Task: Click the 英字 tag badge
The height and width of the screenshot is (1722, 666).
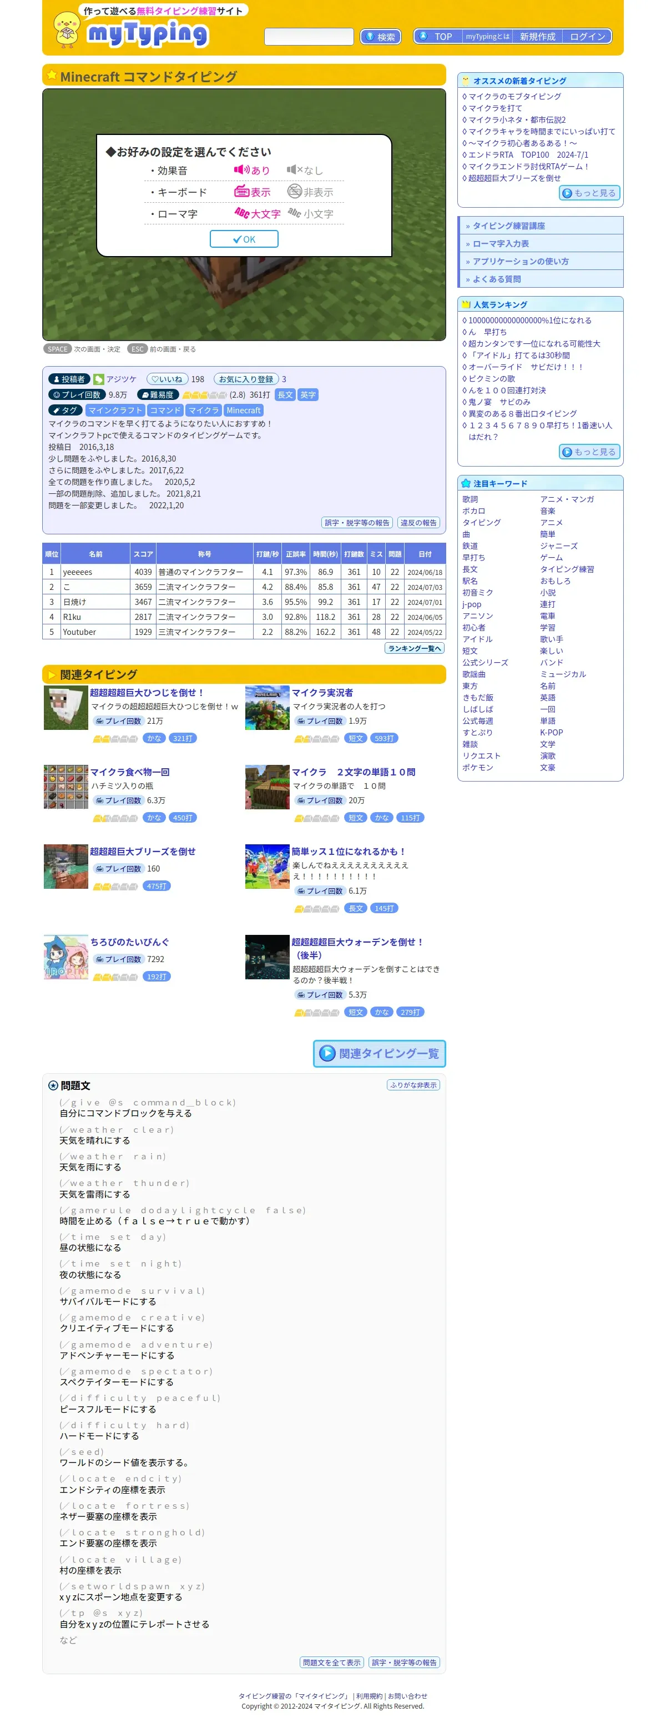Action: point(307,394)
